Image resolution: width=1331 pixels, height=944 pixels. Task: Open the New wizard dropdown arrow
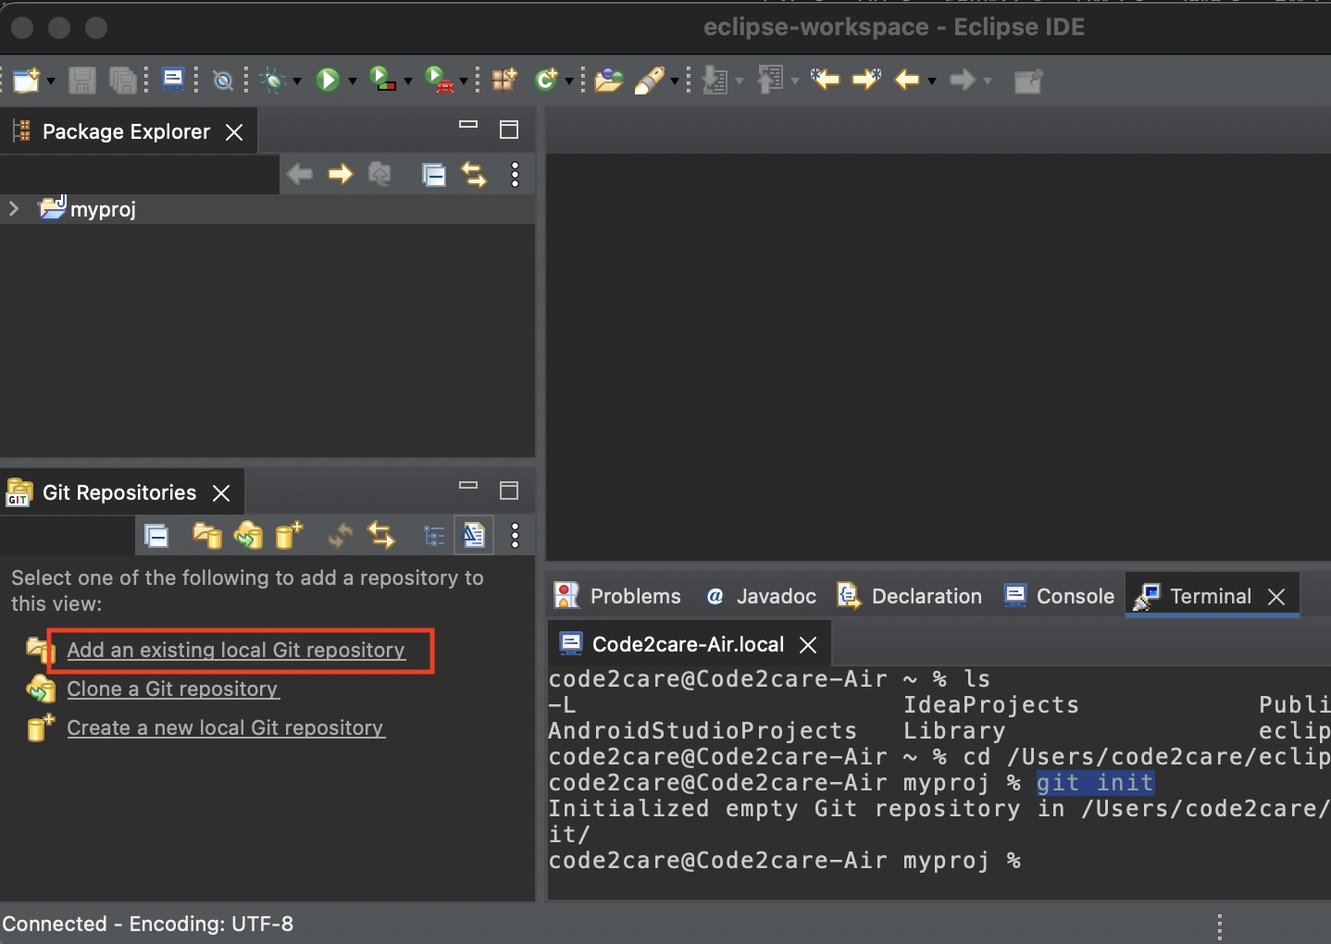(49, 81)
